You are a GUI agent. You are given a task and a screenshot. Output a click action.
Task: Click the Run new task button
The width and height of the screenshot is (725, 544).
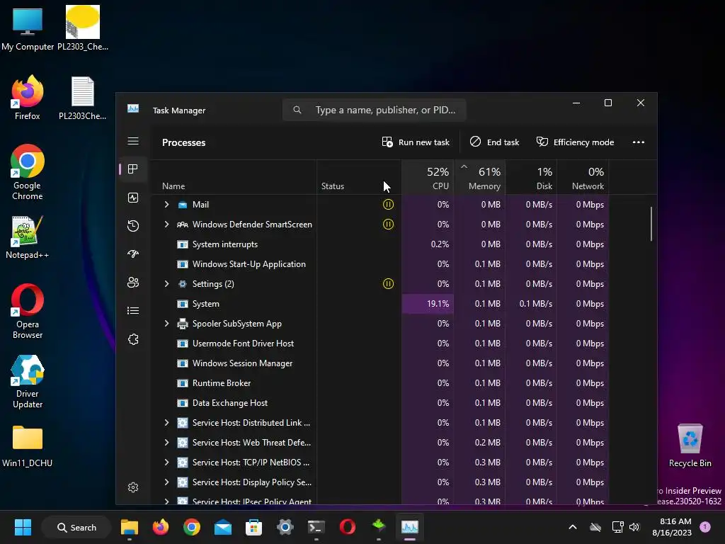(416, 142)
